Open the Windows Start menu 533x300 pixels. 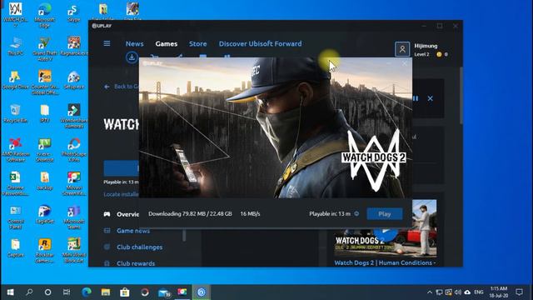tap(10, 292)
